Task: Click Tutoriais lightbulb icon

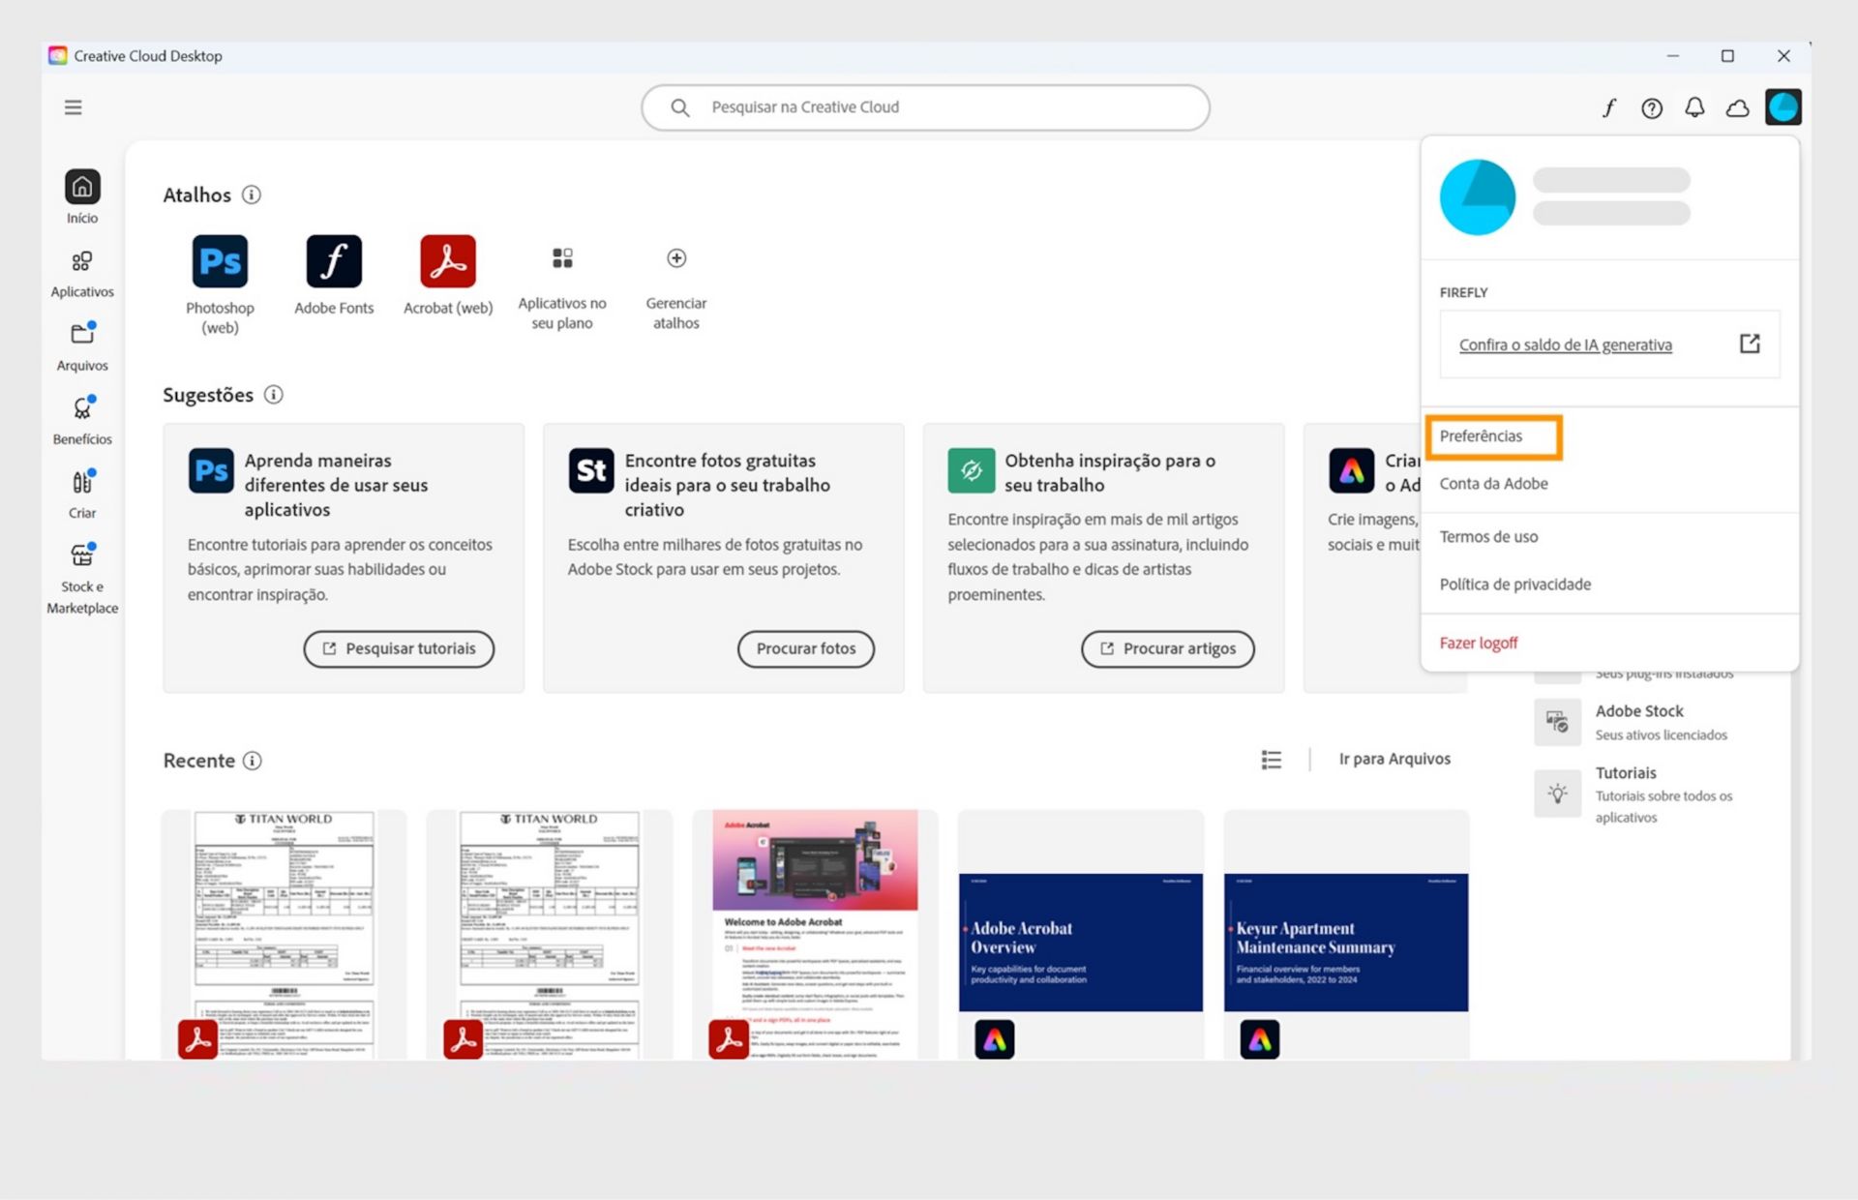Action: 1557,794
